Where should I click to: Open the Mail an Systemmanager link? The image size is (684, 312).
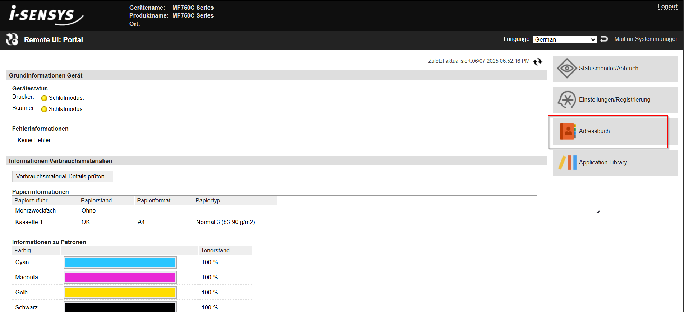[x=646, y=39]
